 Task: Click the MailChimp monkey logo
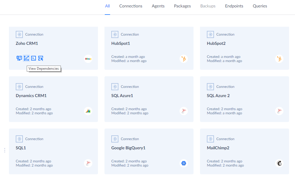pos(279,163)
